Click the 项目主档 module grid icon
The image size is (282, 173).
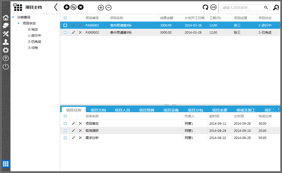click(18, 7)
